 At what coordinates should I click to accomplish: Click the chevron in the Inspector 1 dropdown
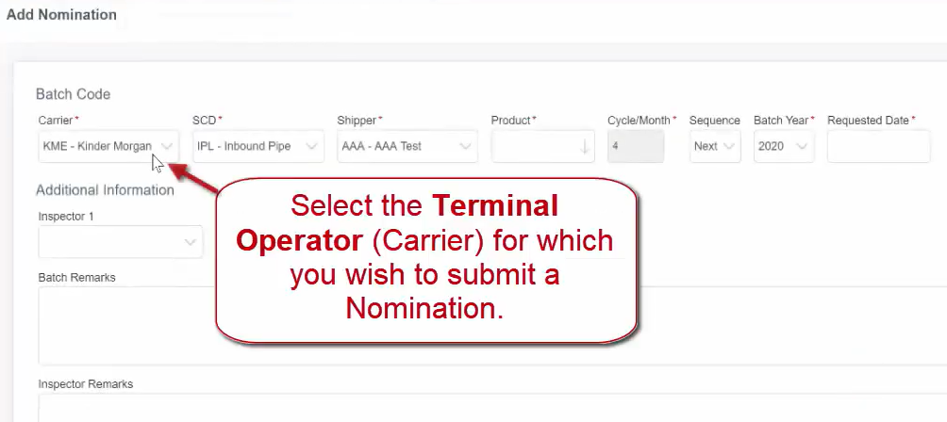[x=189, y=242]
